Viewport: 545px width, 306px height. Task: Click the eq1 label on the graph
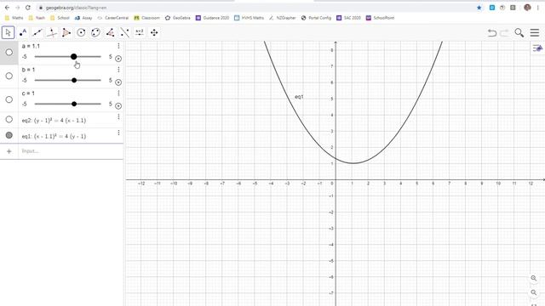tap(299, 97)
